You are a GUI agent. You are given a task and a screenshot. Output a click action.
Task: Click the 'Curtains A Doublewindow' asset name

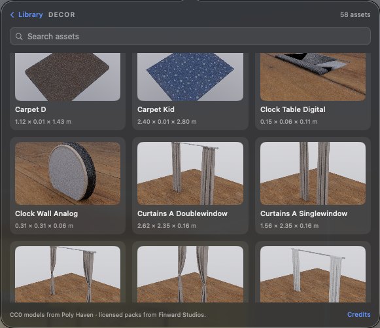click(182, 213)
